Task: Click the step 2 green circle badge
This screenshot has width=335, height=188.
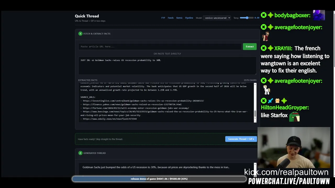Action: [x=80, y=153]
